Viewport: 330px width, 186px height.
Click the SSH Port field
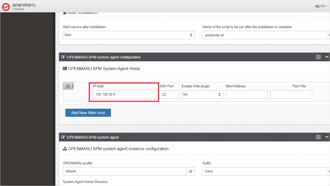169,95
